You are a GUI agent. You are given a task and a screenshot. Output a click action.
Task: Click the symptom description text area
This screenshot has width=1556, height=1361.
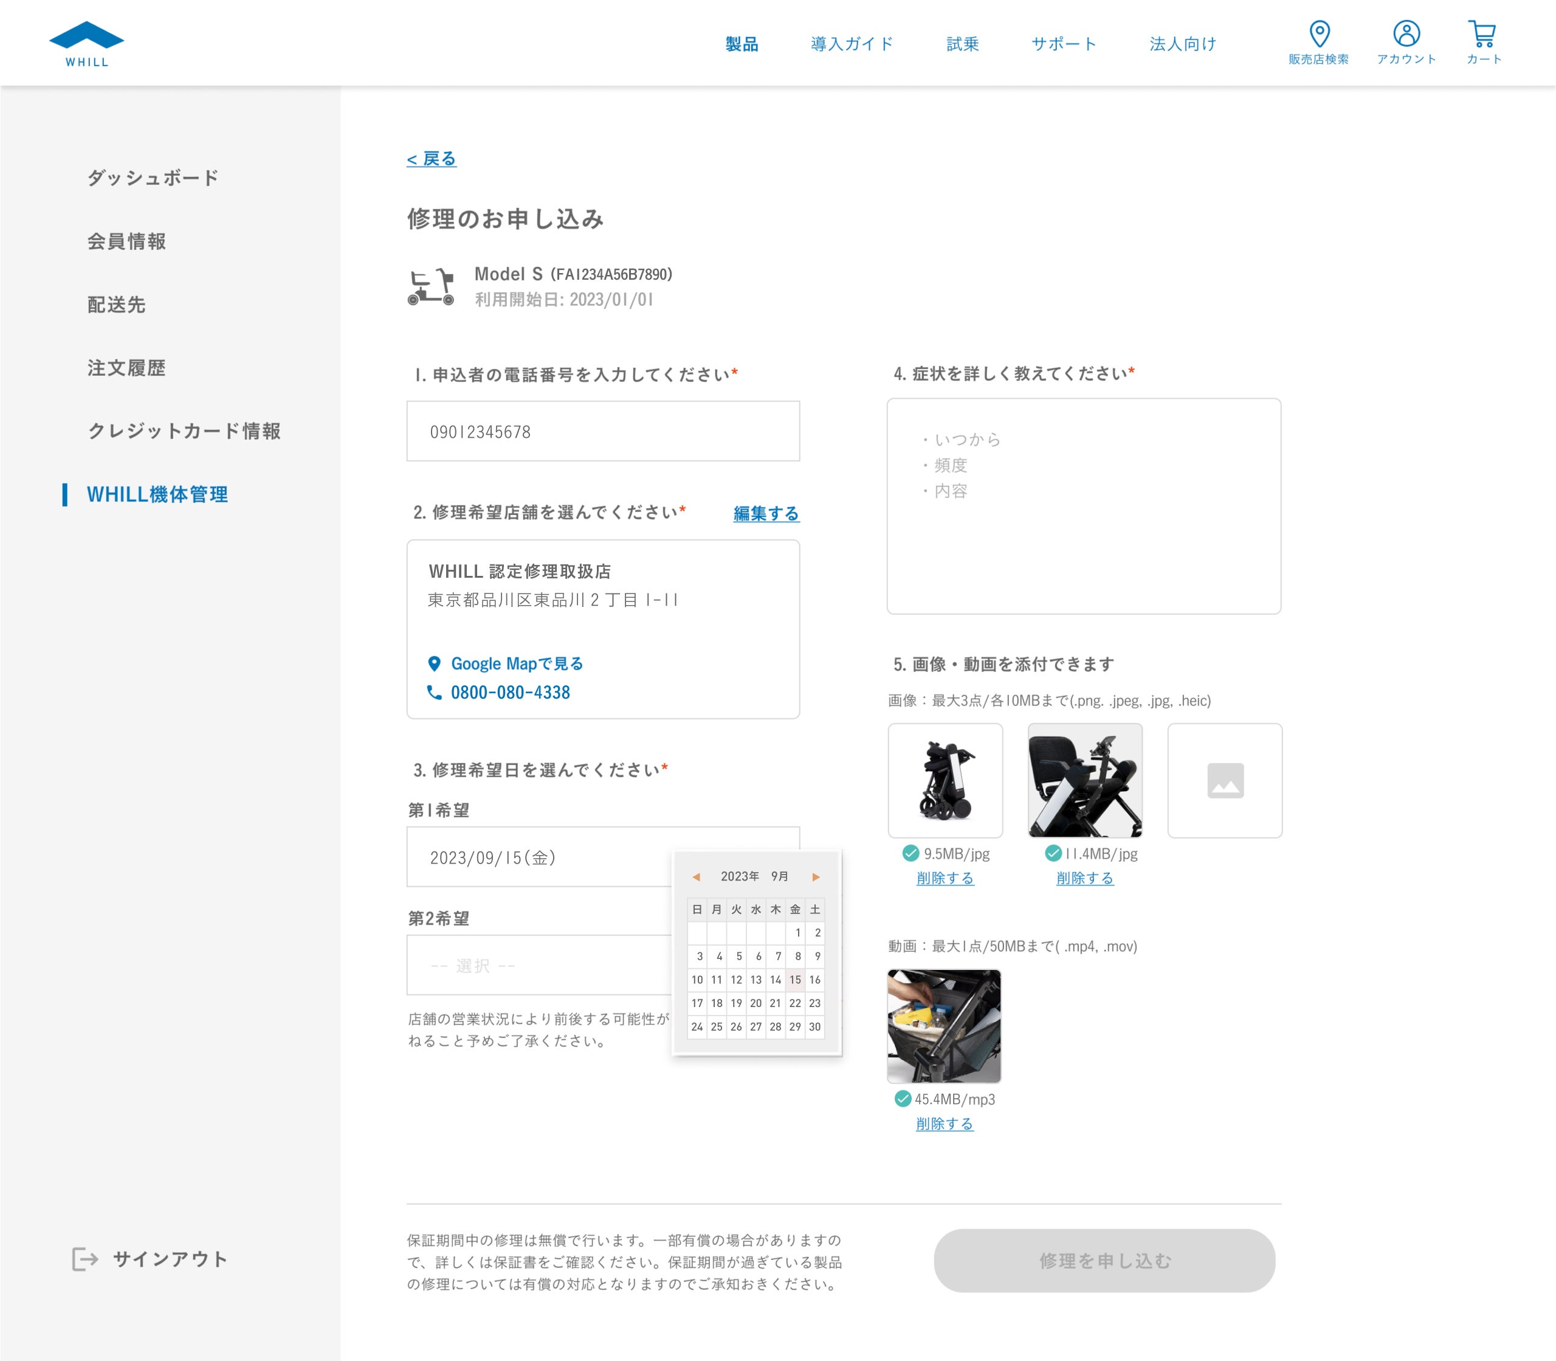pos(1083,506)
